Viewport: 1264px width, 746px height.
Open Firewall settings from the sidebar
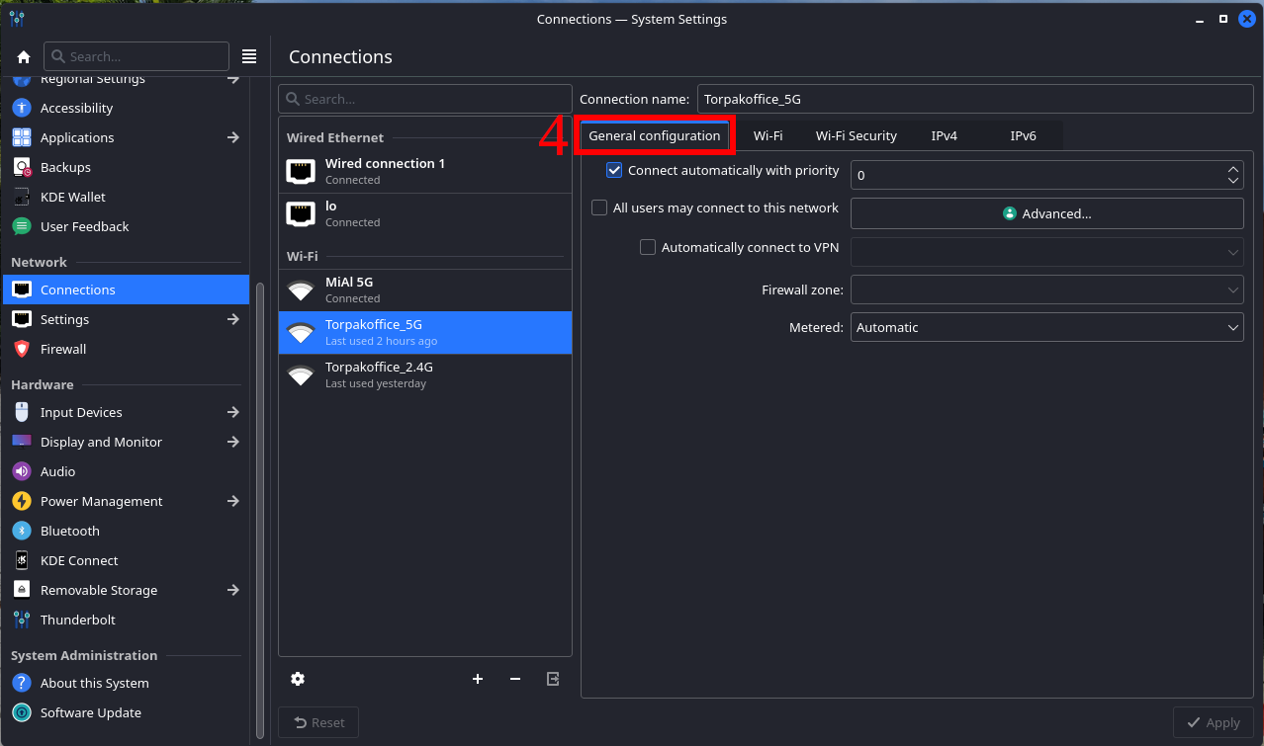coord(63,349)
